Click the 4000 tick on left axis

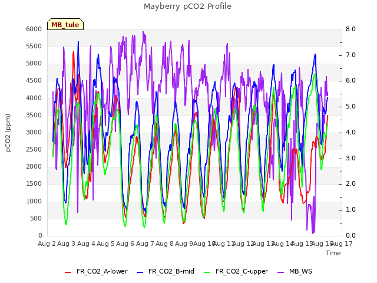pyautogui.click(x=34, y=98)
